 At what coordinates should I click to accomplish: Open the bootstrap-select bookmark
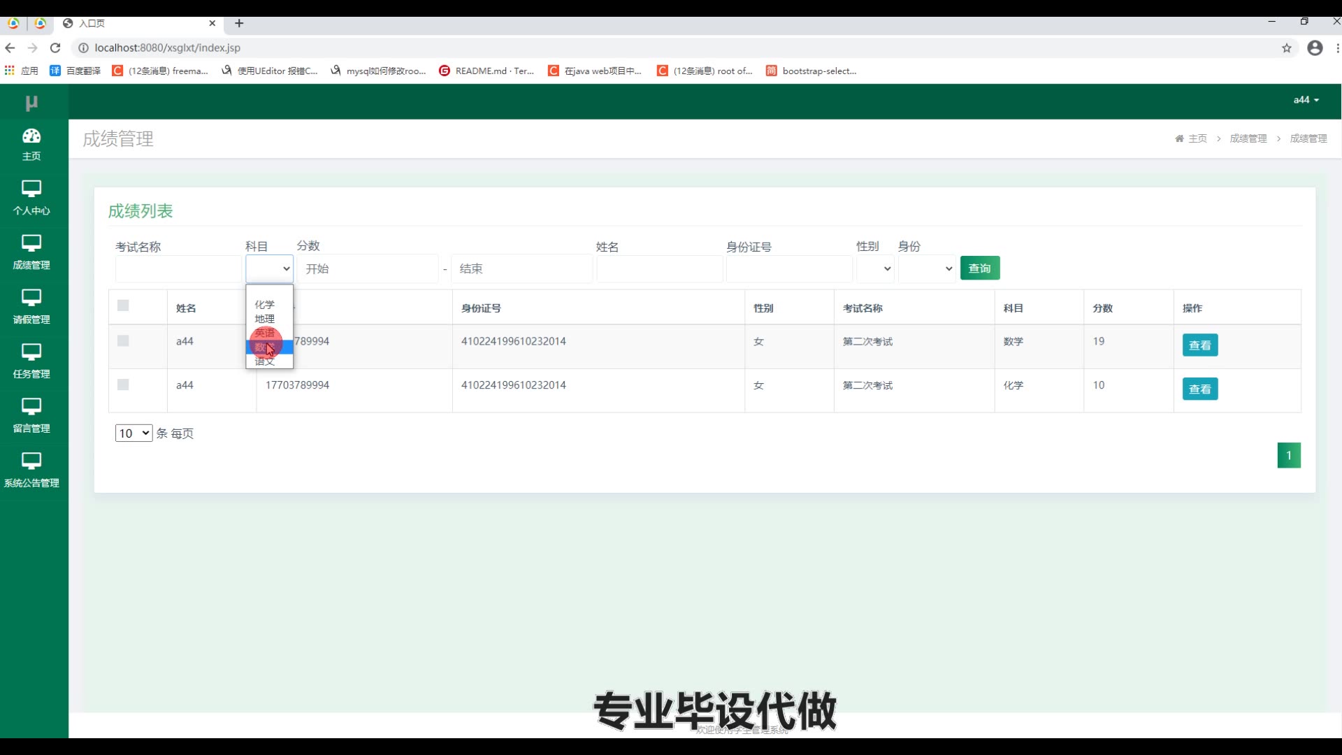coord(811,71)
